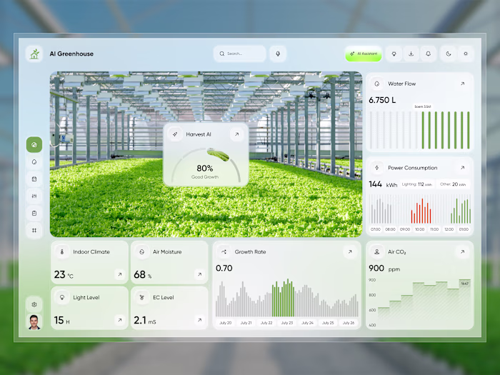
Task: Click the red bars in power chart
Action: (421, 211)
